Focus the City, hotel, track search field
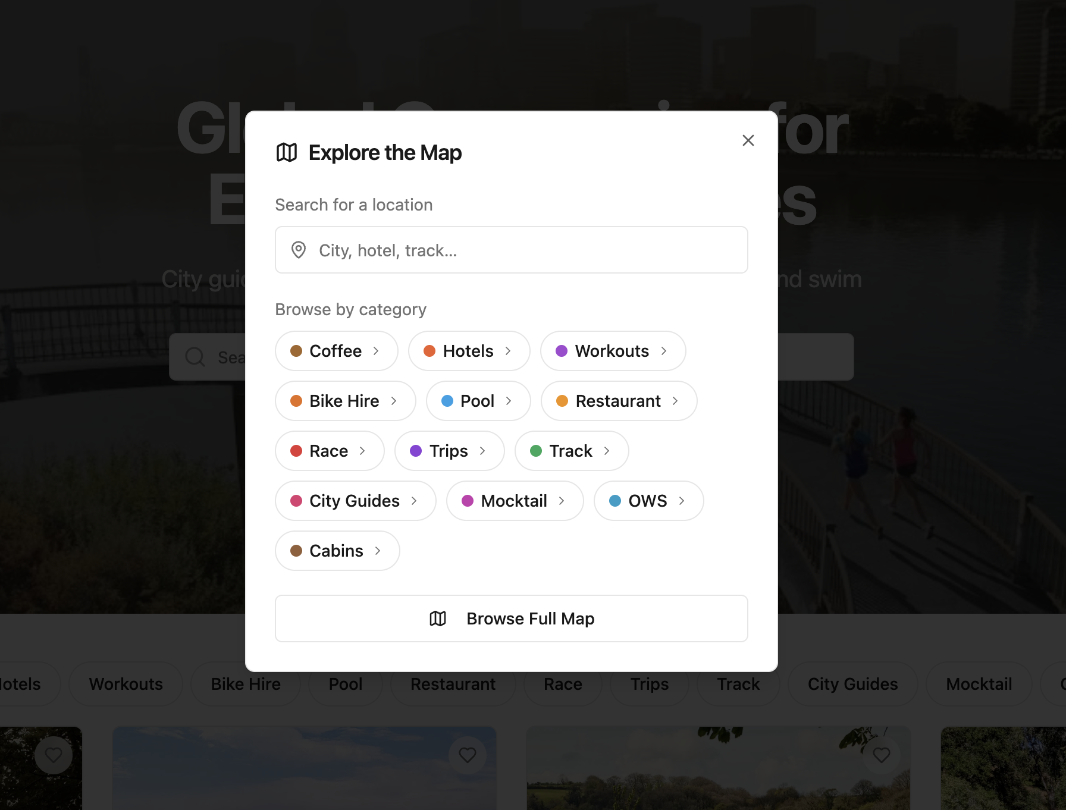The height and width of the screenshot is (810, 1066). pos(512,250)
